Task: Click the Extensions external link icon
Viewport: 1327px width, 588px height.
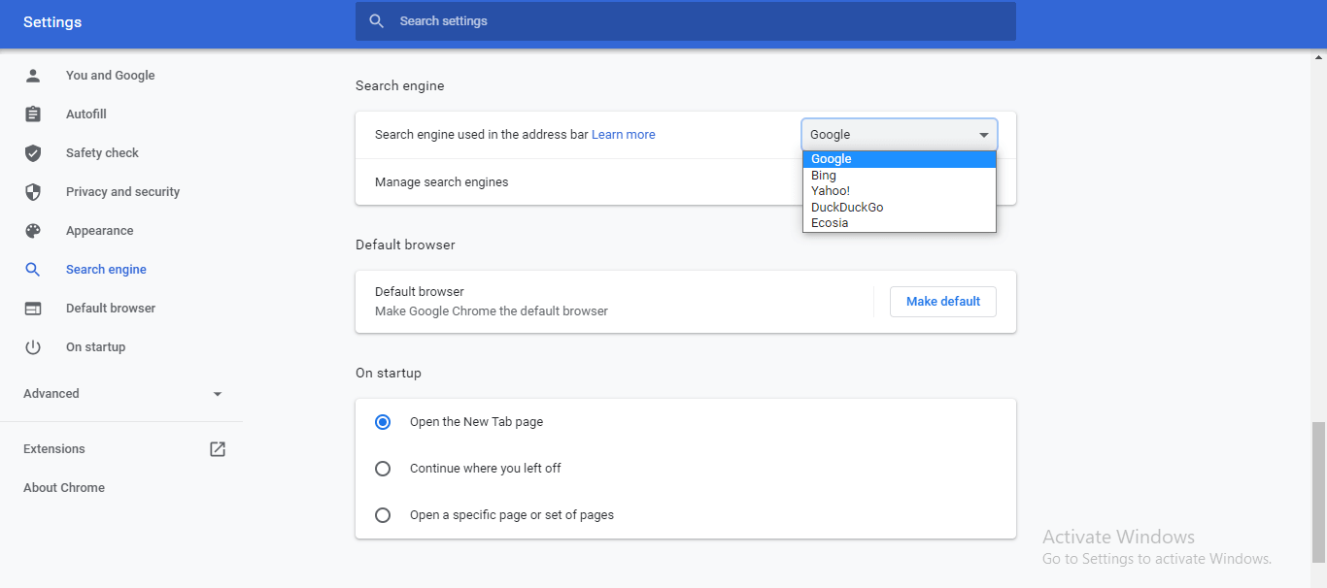Action: click(218, 449)
